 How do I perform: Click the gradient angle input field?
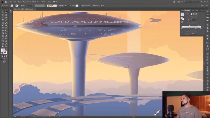[192, 20]
